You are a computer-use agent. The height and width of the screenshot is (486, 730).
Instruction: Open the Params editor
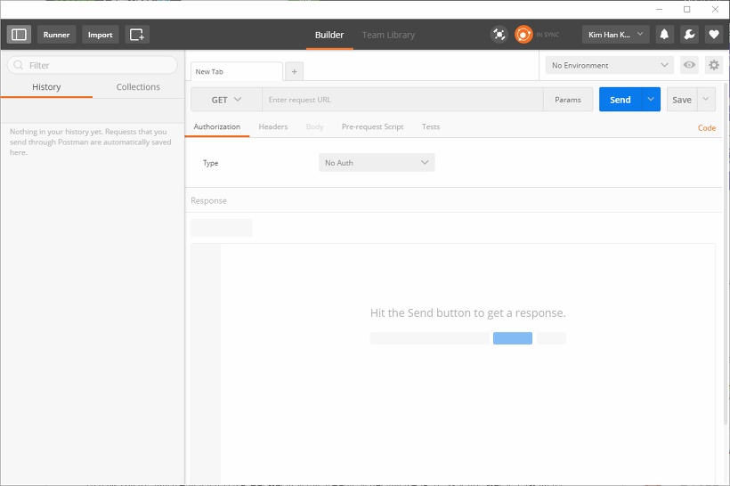567,100
